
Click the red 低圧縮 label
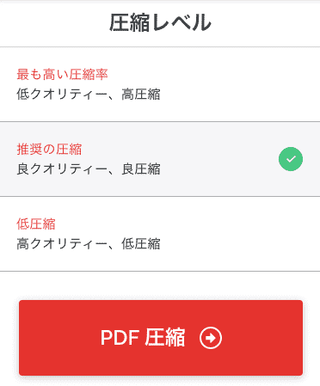(36, 224)
